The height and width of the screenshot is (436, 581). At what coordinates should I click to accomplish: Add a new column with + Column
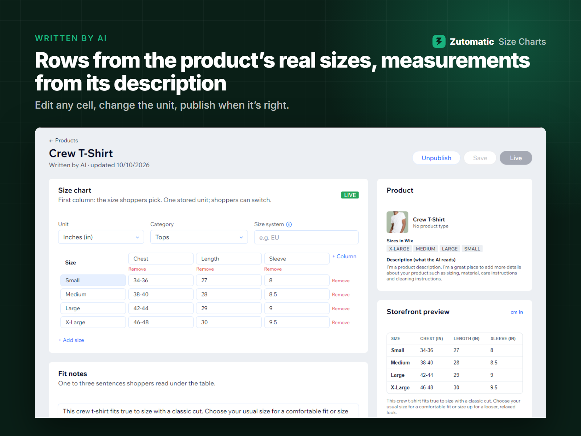coord(344,257)
